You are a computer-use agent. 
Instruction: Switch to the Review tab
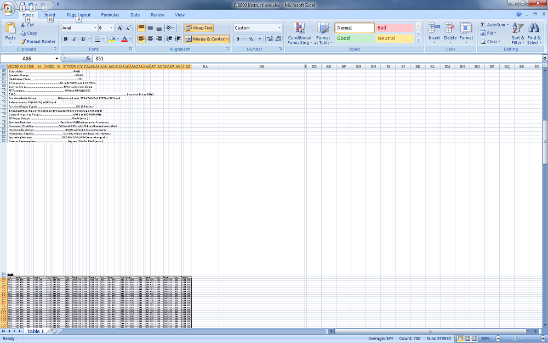(157, 15)
